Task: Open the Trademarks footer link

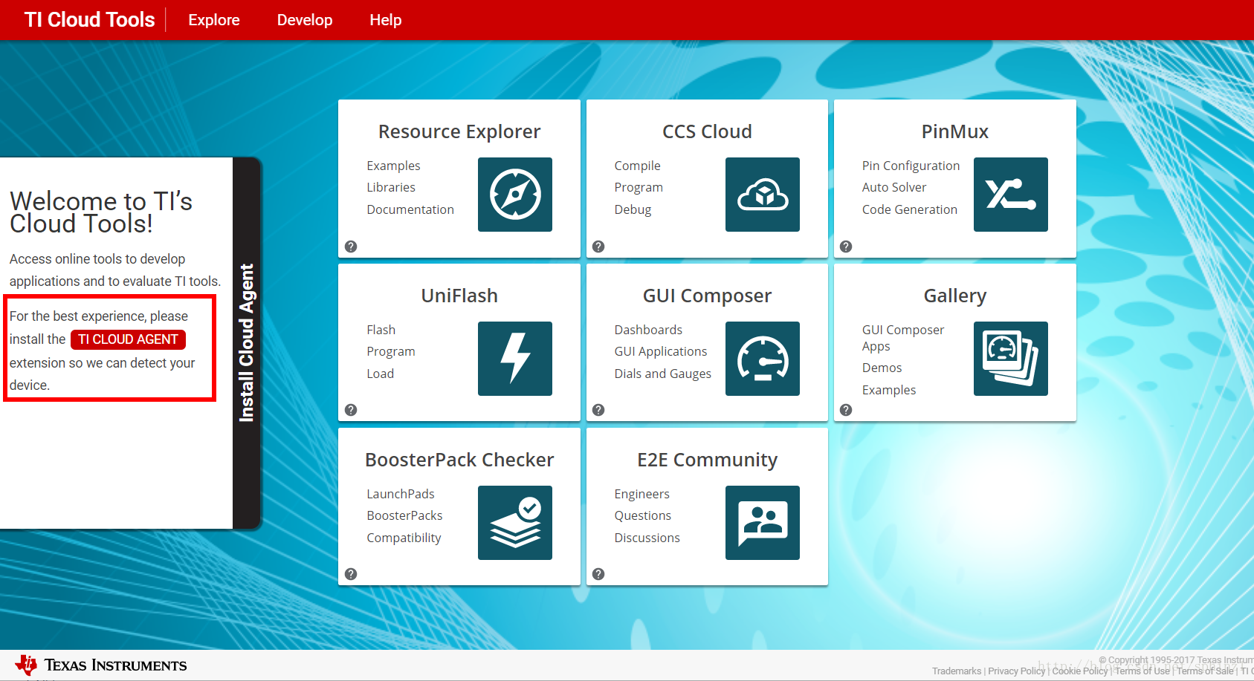Action: 957,671
